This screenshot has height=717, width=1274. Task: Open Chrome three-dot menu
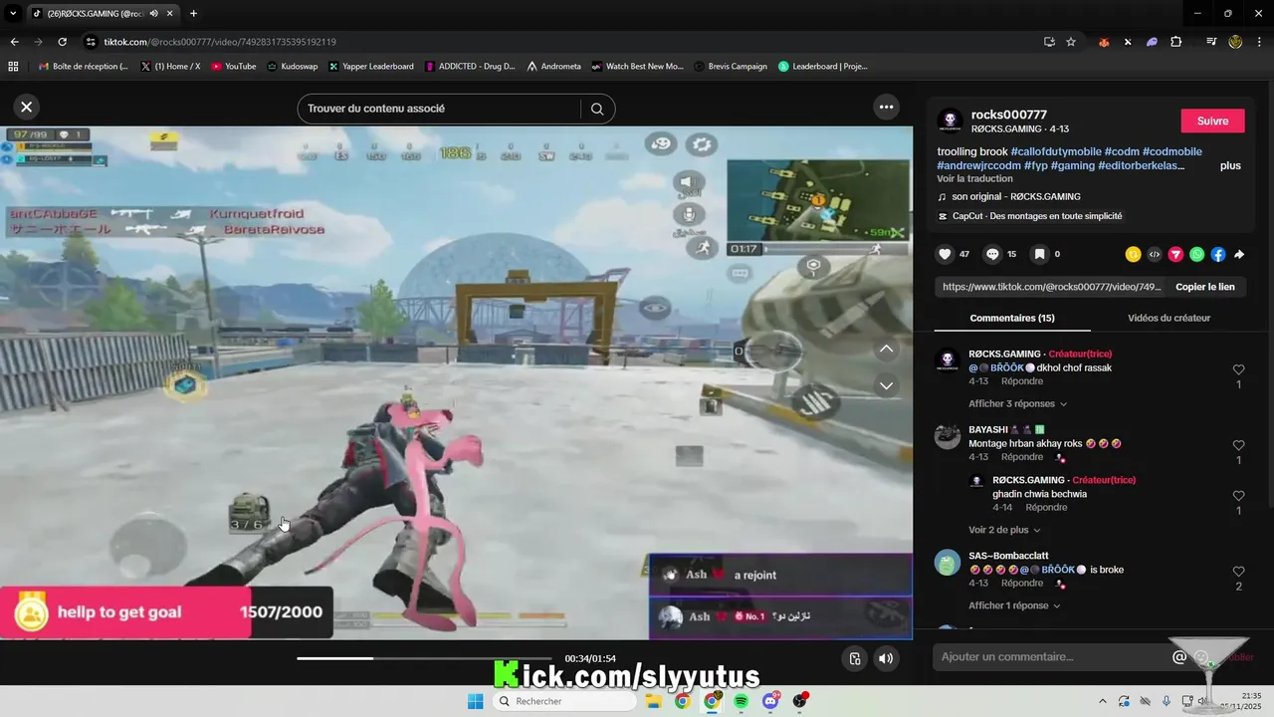pyautogui.click(x=1259, y=42)
